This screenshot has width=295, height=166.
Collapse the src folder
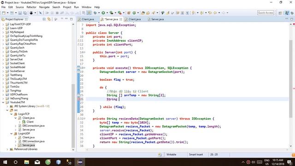click(7, 110)
